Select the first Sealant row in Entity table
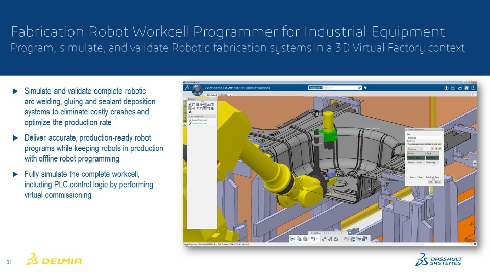 (423, 158)
